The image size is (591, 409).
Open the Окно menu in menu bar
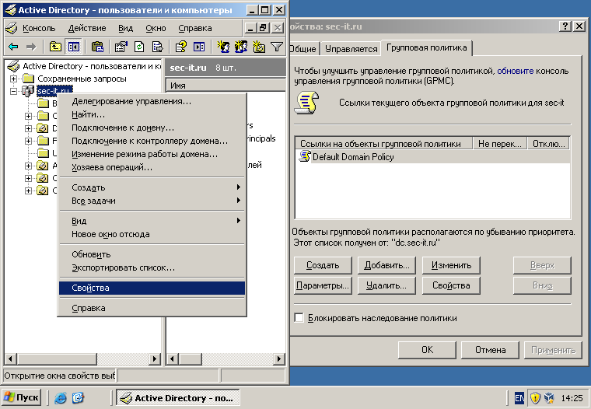[x=156, y=28]
